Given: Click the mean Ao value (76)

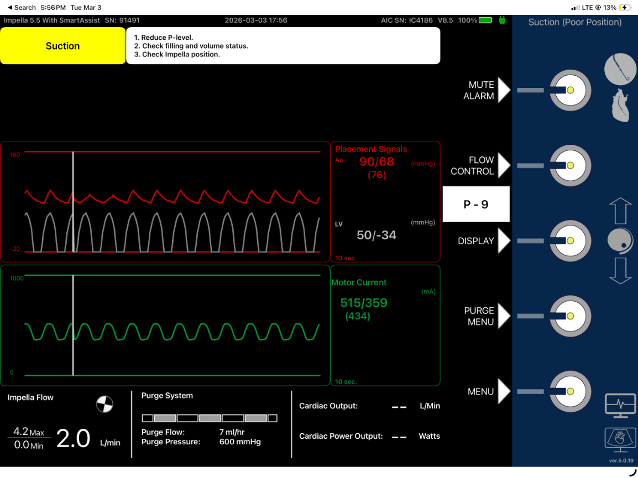Looking at the screenshot, I should (x=377, y=175).
